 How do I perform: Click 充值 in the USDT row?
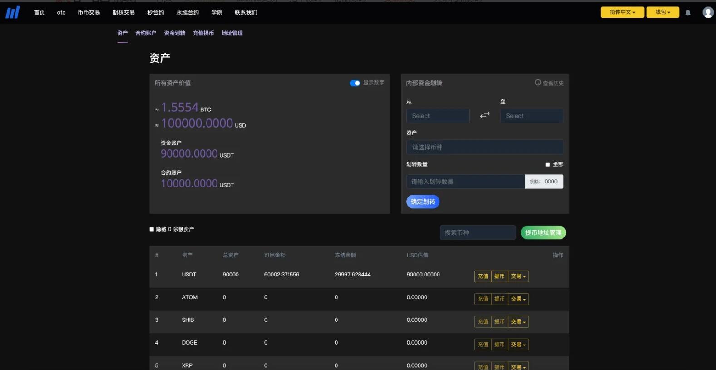tap(483, 276)
